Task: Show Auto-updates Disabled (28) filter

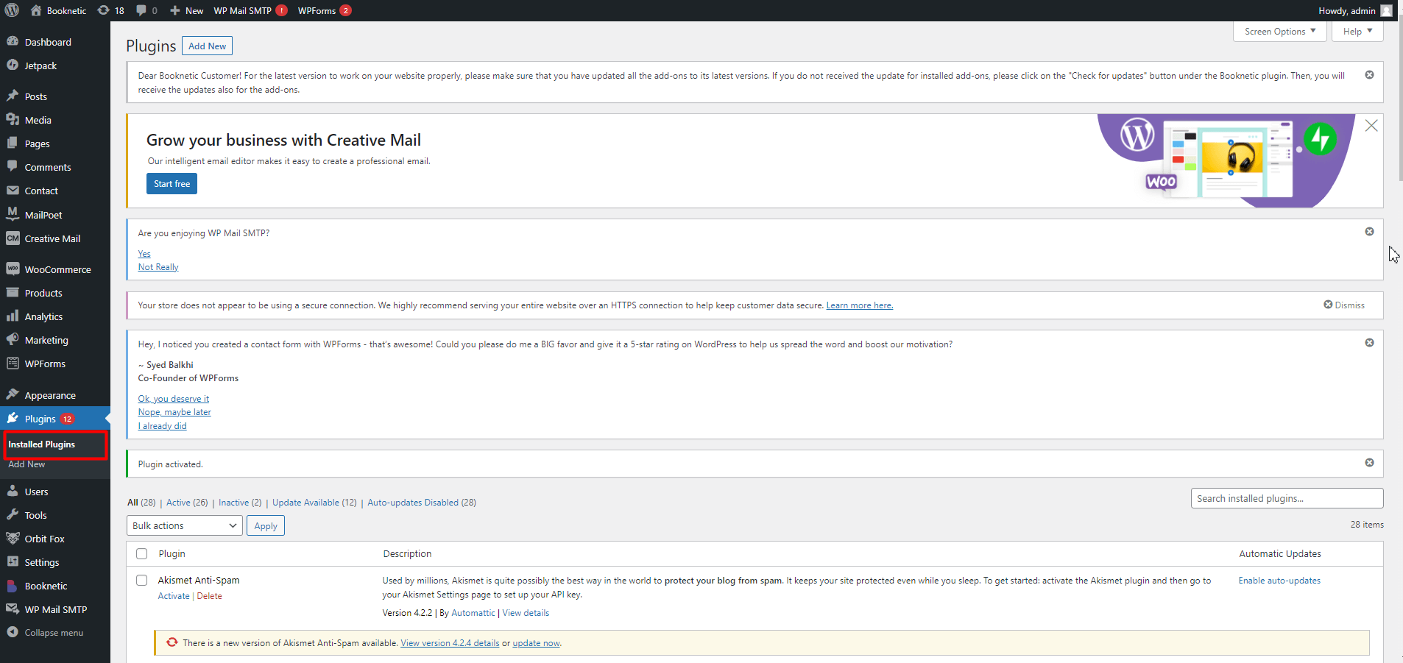Action: click(422, 503)
